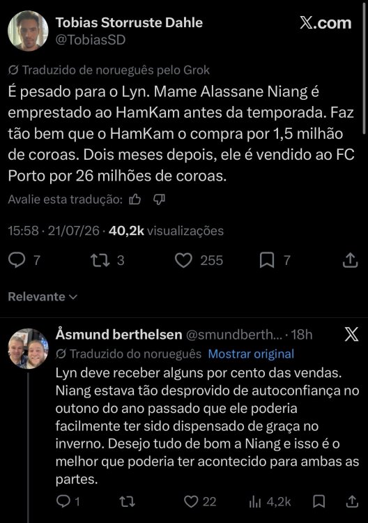Bookmark Åsmund berthelsen's reply

click(x=319, y=501)
